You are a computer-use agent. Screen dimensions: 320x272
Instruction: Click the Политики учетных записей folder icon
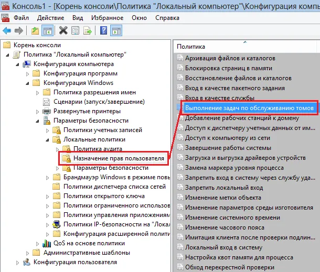tap(57, 130)
